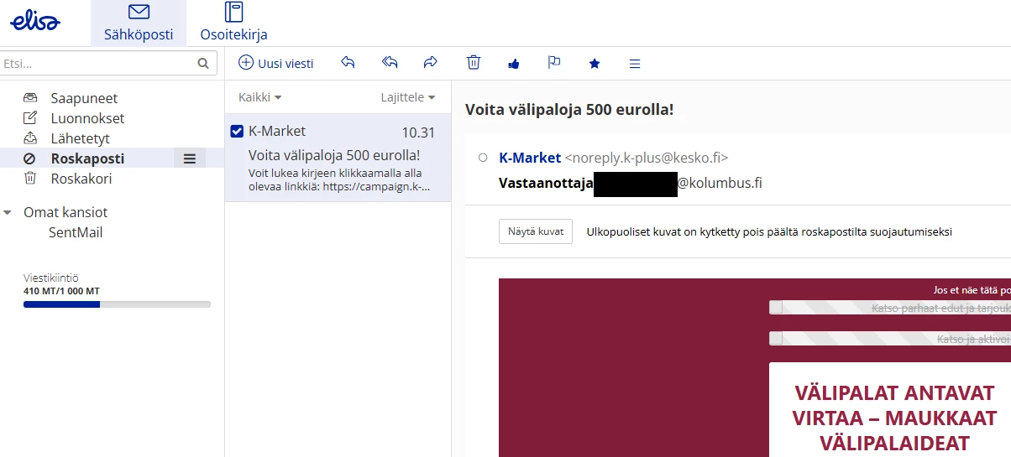Click the reply all icon
This screenshot has height=457, width=1011.
[x=390, y=63]
